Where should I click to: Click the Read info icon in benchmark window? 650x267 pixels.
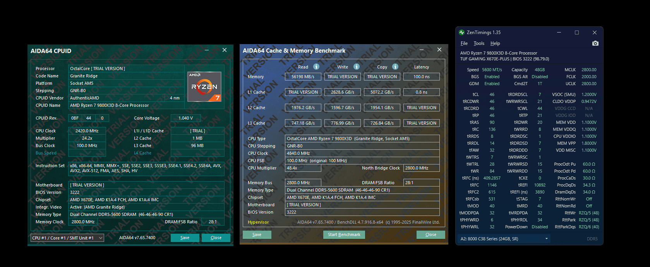[x=316, y=67]
